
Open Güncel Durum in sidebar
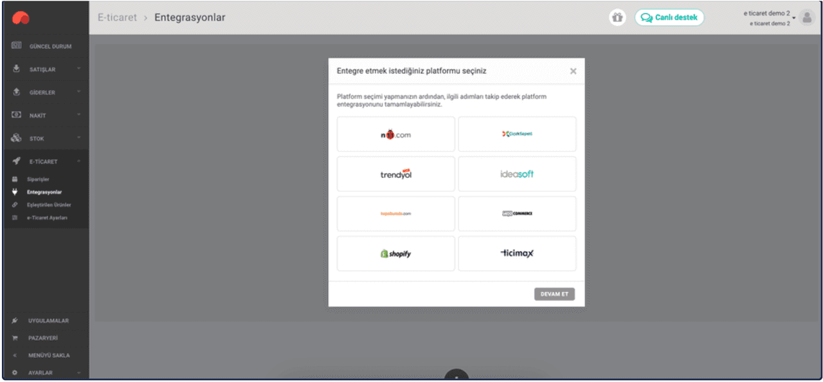(50, 46)
